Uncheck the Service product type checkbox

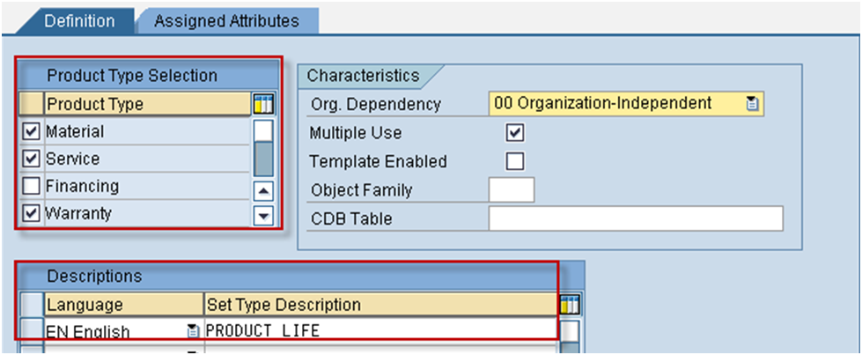[32, 159]
